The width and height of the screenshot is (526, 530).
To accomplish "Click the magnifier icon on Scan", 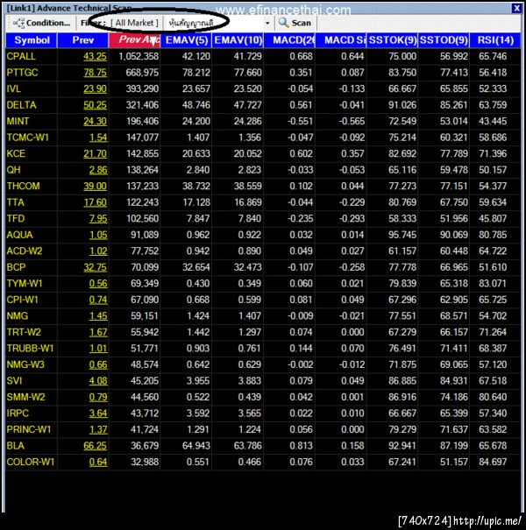I will coord(283,23).
